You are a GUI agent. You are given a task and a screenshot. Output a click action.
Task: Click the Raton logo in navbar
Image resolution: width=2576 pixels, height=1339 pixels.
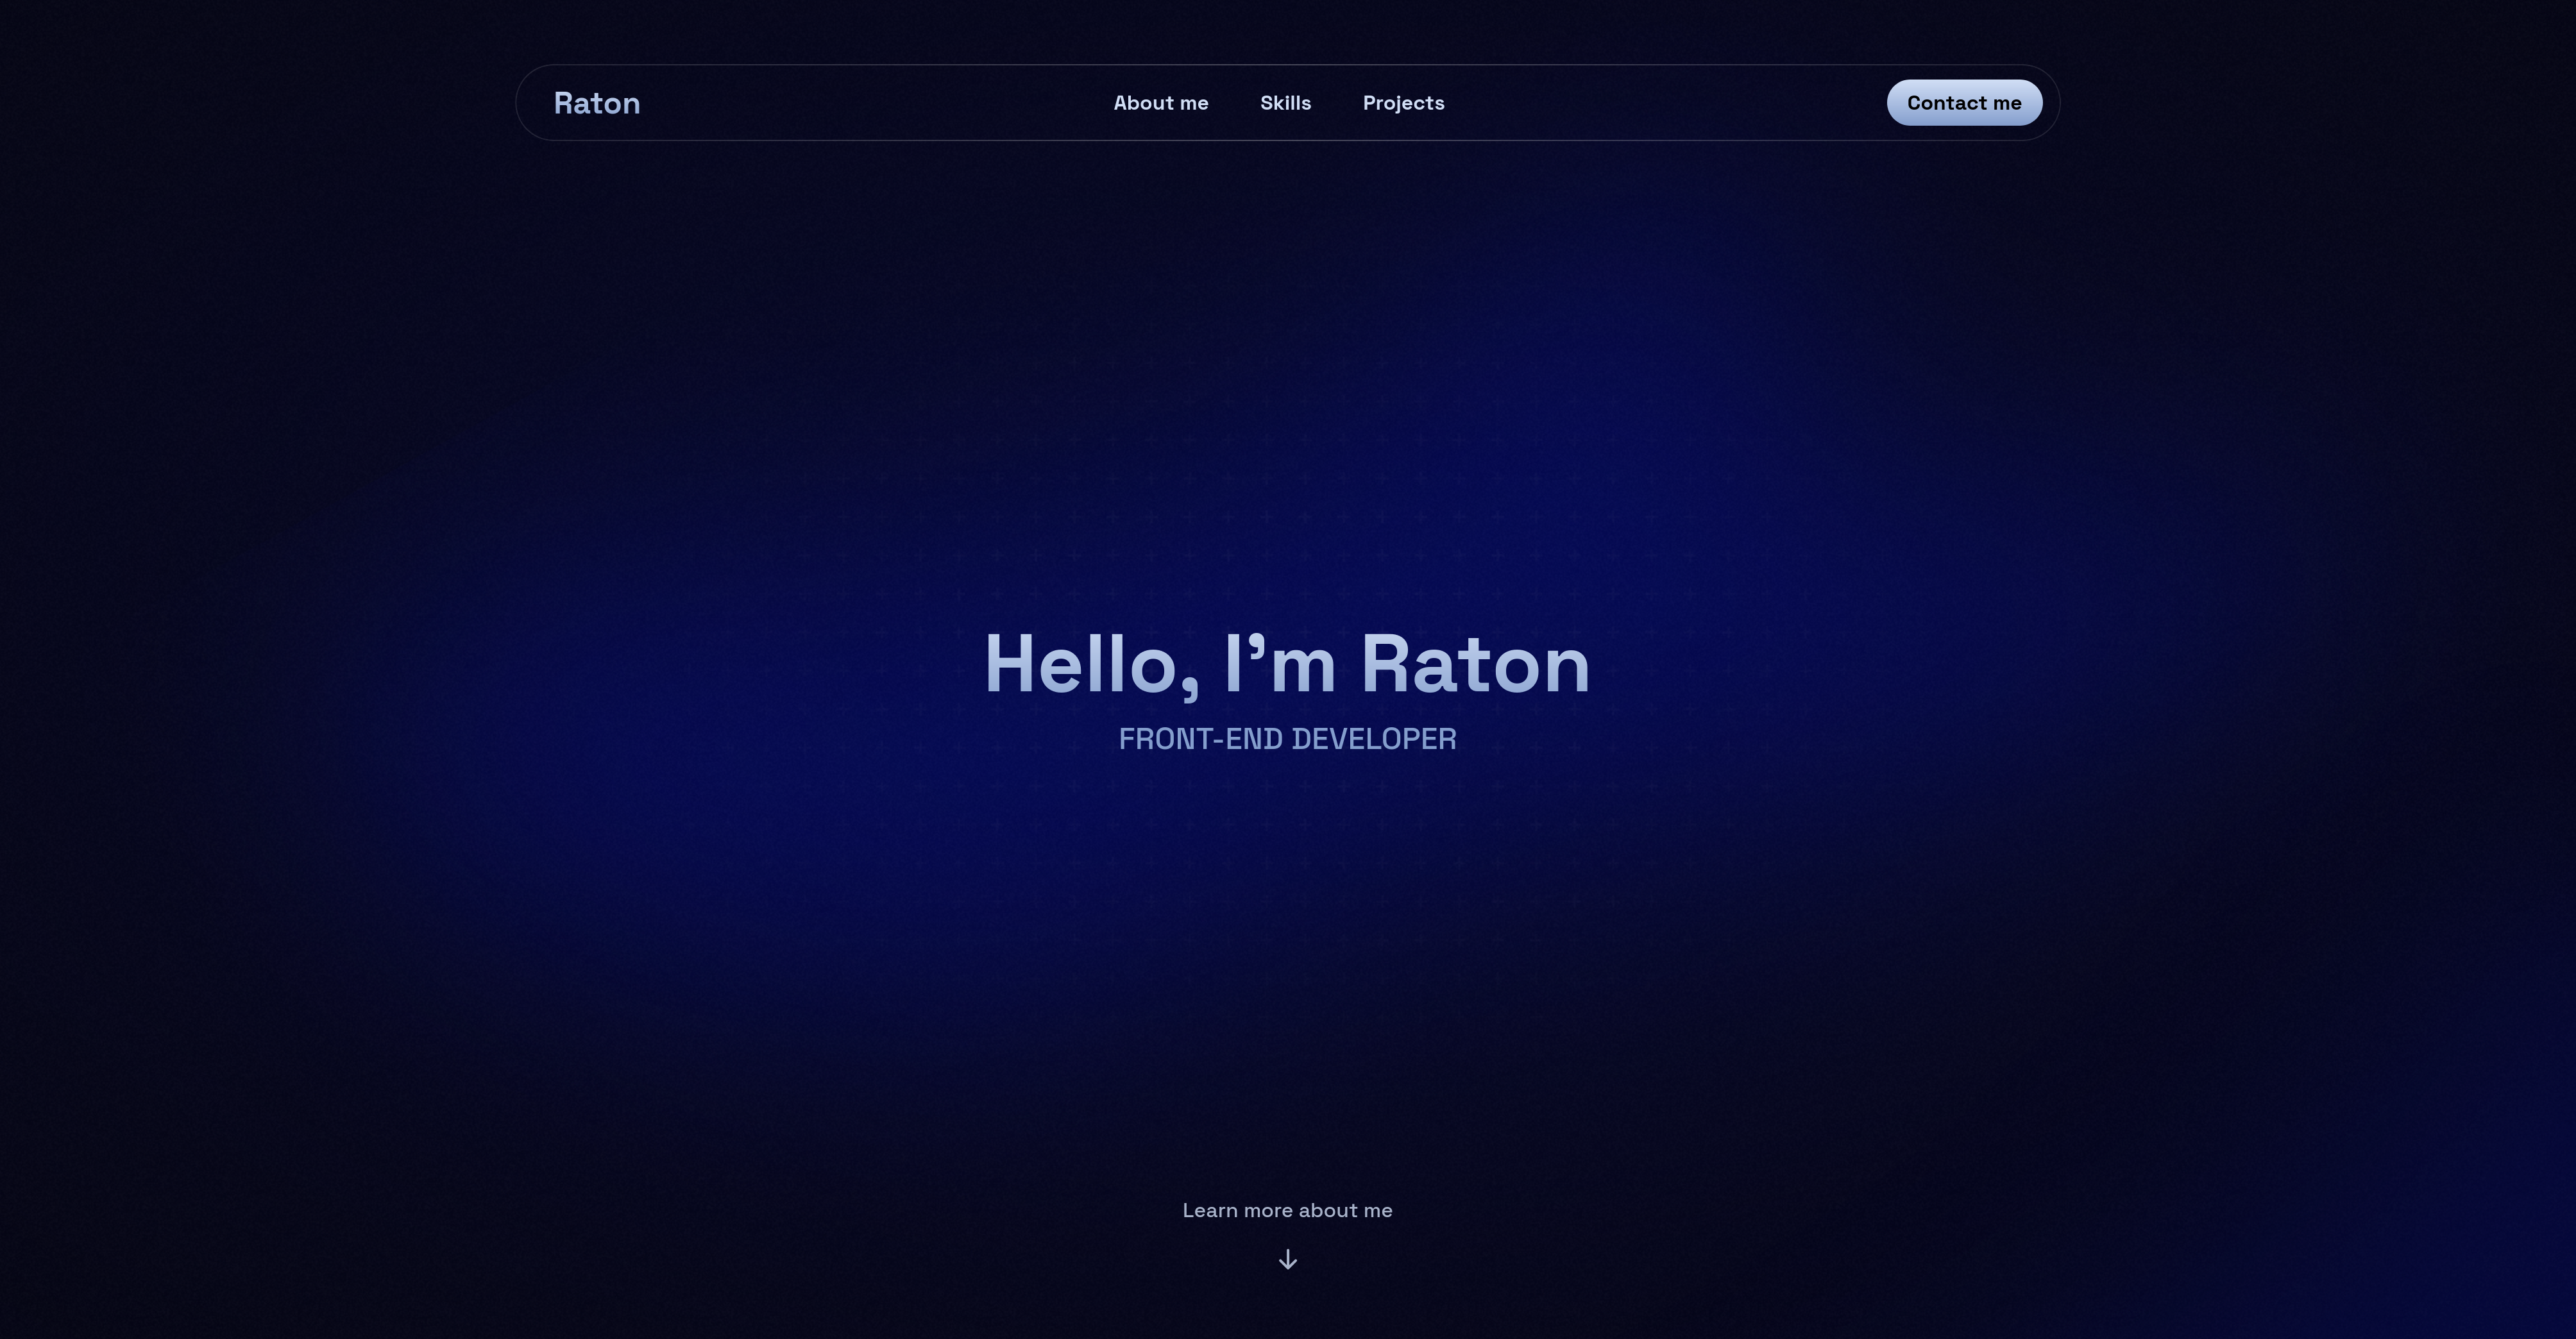(597, 103)
